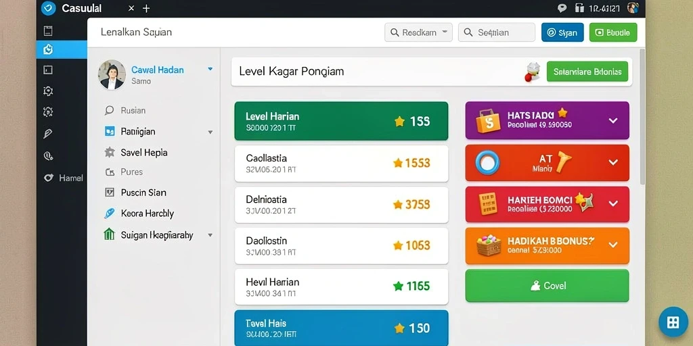The width and height of the screenshot is (693, 346).
Task: Click the basket icon on HADIKAH BBONUS
Action: coord(489,245)
